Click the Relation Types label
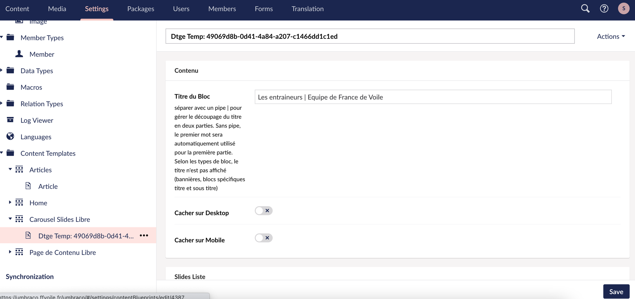The width and height of the screenshot is (635, 299). point(42,104)
